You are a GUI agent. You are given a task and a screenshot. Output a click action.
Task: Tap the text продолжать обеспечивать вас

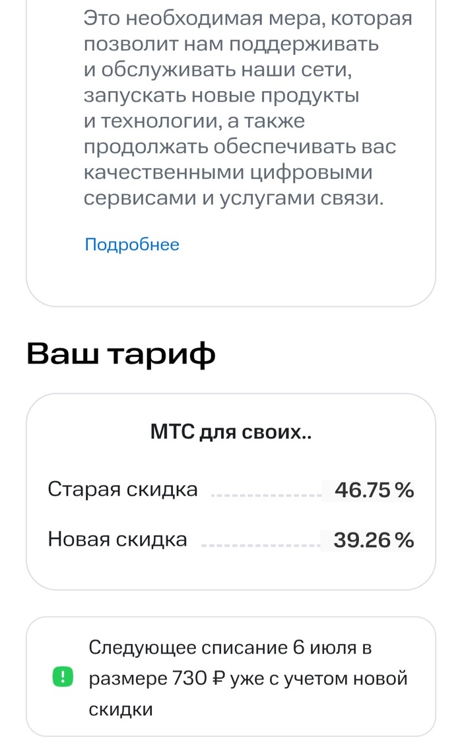point(240,146)
